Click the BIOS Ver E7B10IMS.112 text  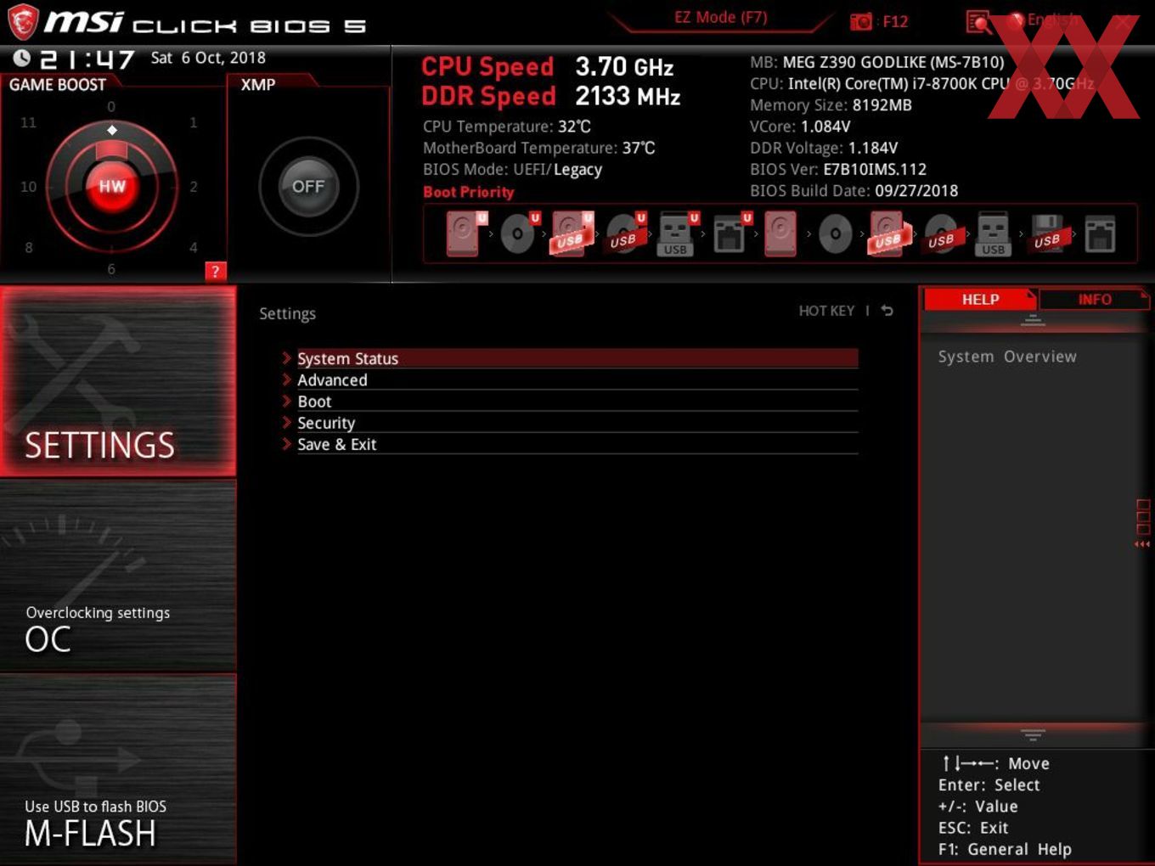click(838, 169)
